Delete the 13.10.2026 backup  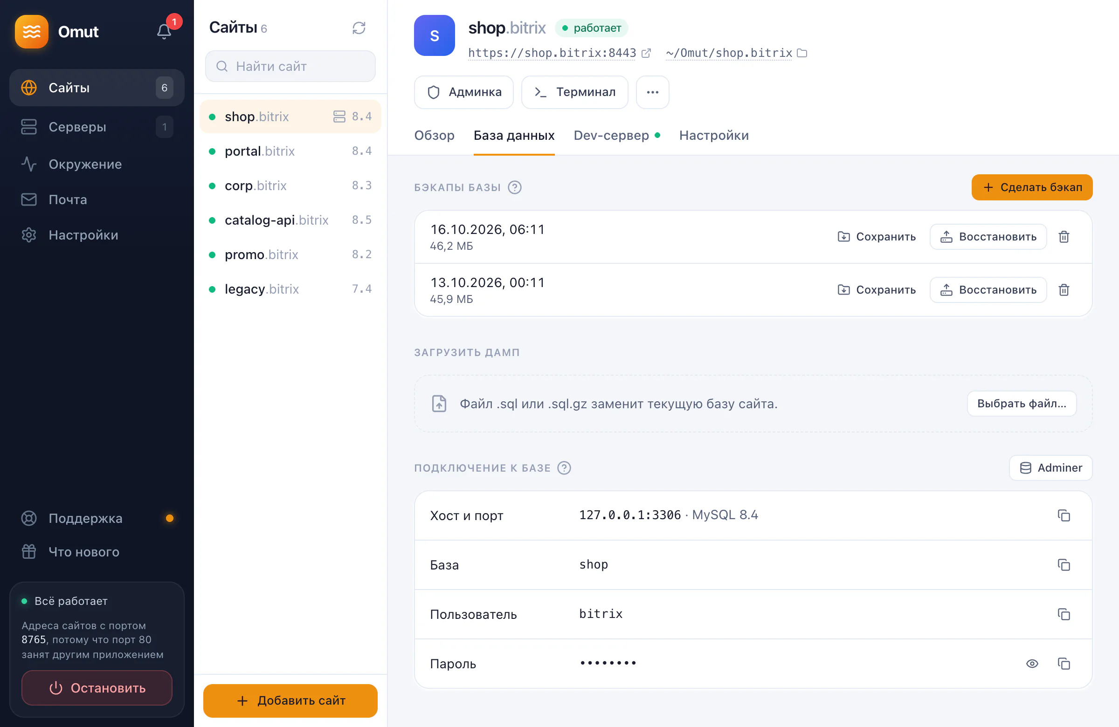coord(1064,290)
